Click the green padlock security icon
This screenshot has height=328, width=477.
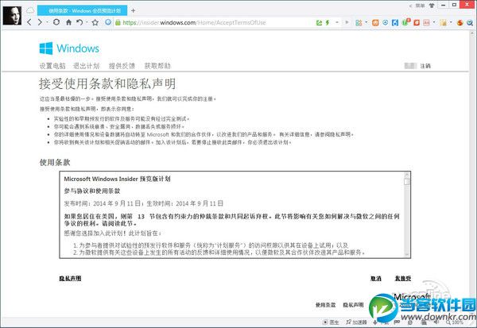pyautogui.click(x=118, y=22)
